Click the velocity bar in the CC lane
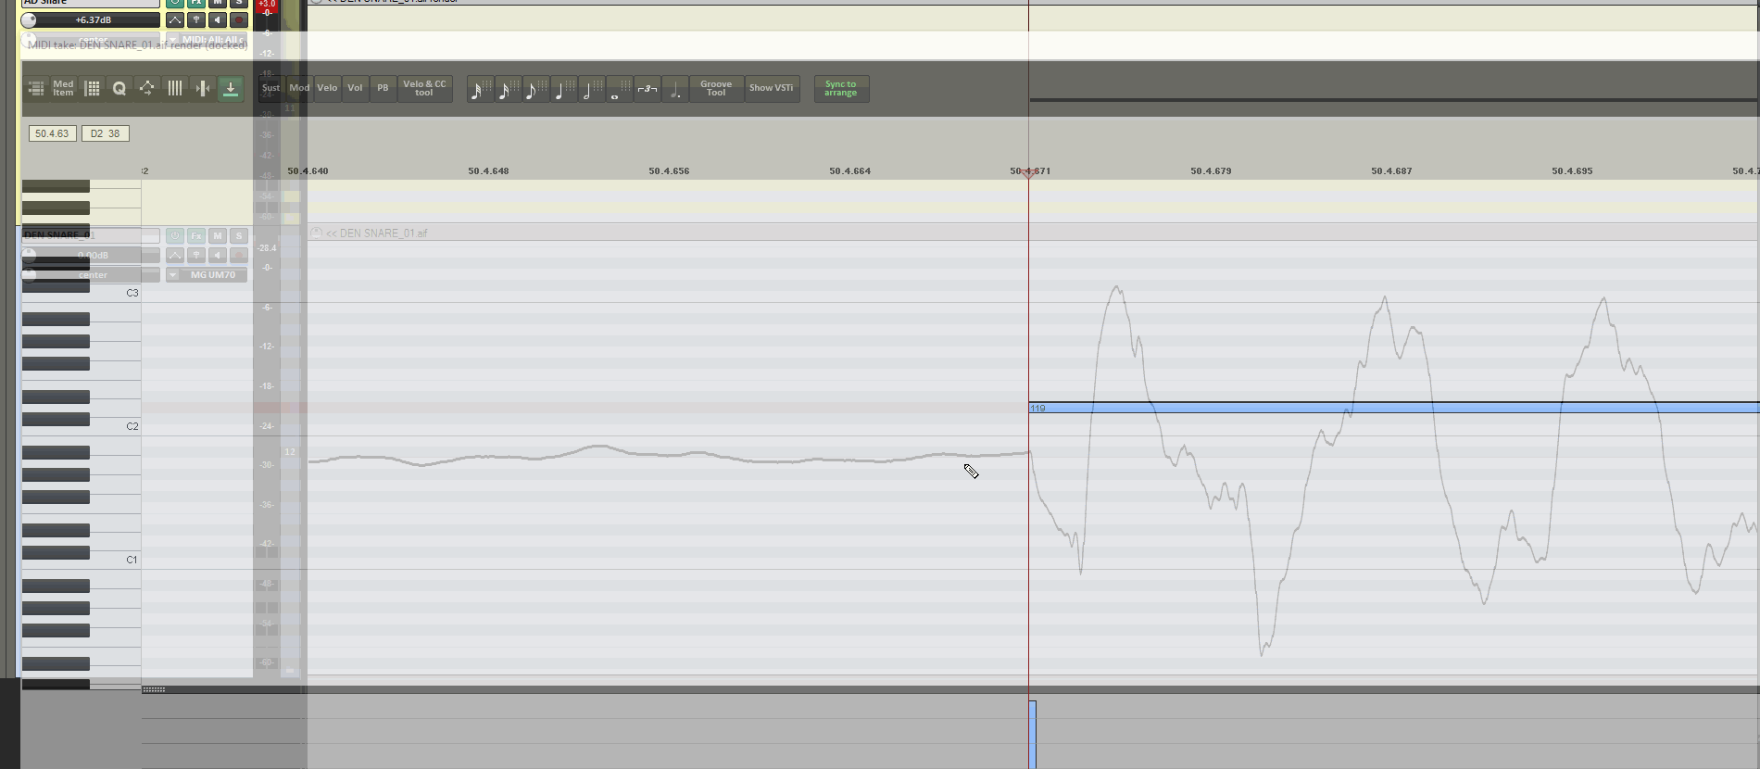This screenshot has width=1760, height=769. [1033, 735]
